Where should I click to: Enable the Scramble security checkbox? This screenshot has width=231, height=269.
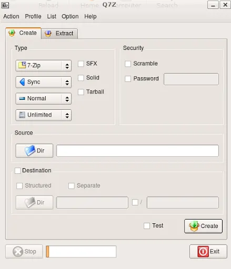[x=128, y=64]
